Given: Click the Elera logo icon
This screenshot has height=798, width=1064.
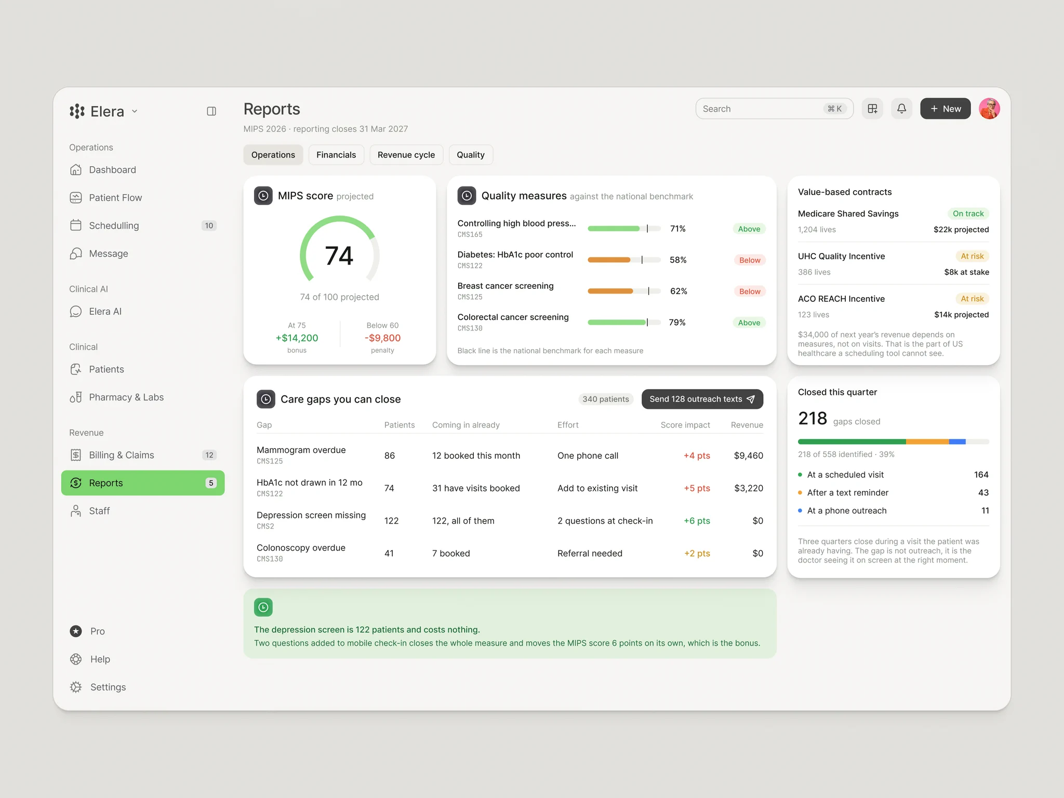Looking at the screenshot, I should (x=77, y=111).
